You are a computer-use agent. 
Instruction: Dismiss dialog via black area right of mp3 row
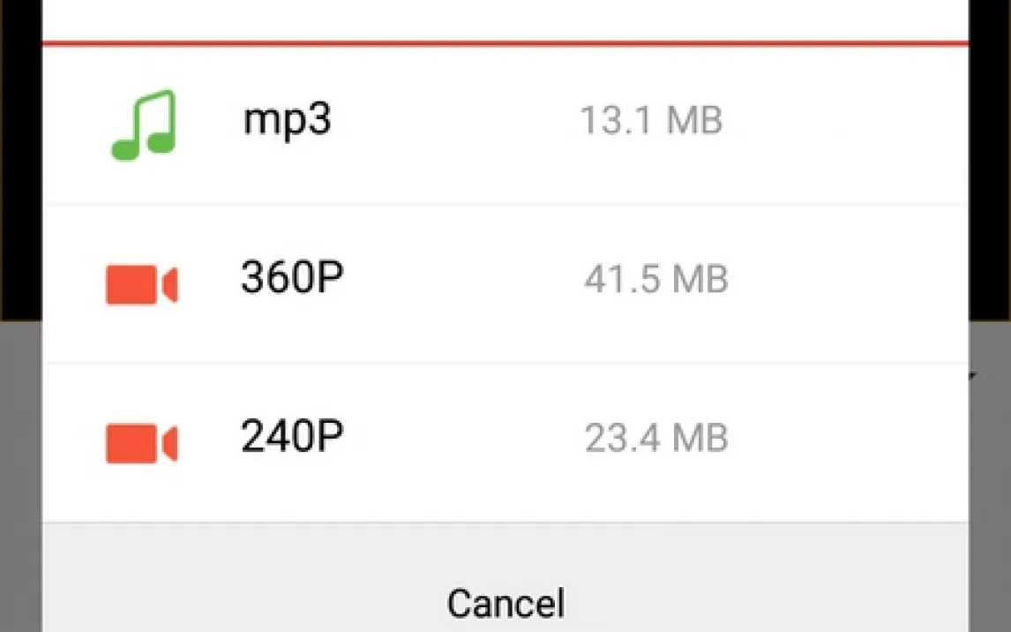(x=990, y=124)
